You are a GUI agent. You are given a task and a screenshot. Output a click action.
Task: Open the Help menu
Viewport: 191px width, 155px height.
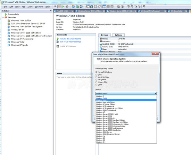point(48,7)
